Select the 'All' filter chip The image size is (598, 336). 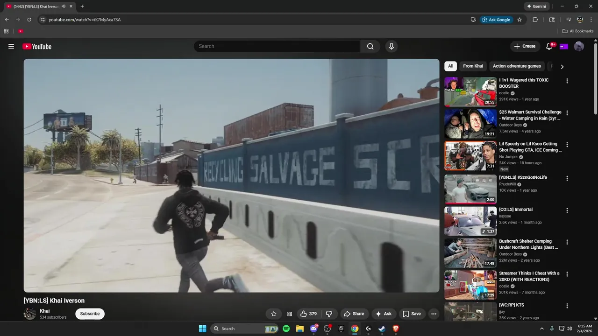tap(450, 66)
